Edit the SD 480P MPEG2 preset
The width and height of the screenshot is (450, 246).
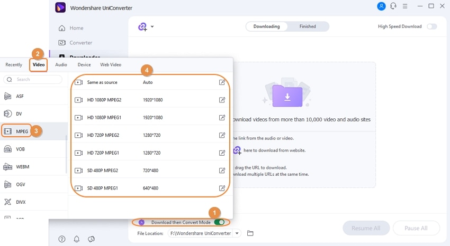(222, 171)
